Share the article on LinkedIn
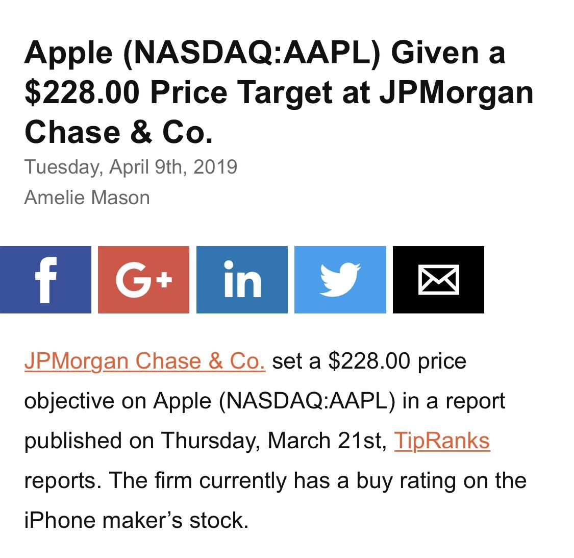The width and height of the screenshot is (574, 558). tap(242, 280)
